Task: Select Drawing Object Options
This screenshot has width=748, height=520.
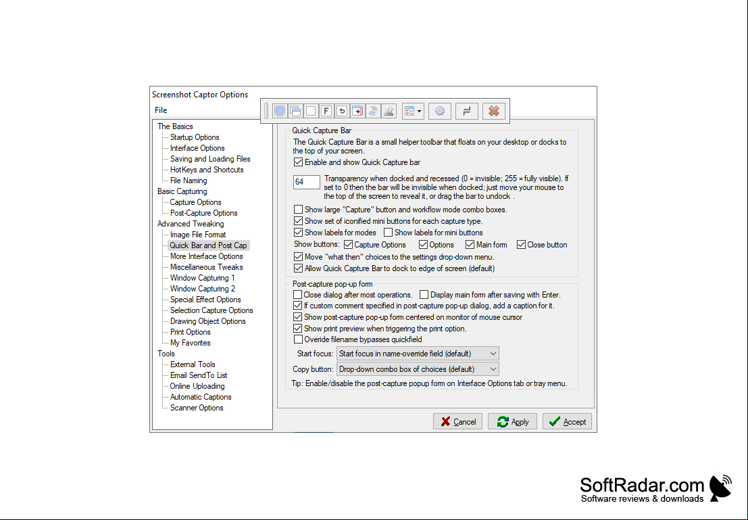Action: pyautogui.click(x=207, y=321)
